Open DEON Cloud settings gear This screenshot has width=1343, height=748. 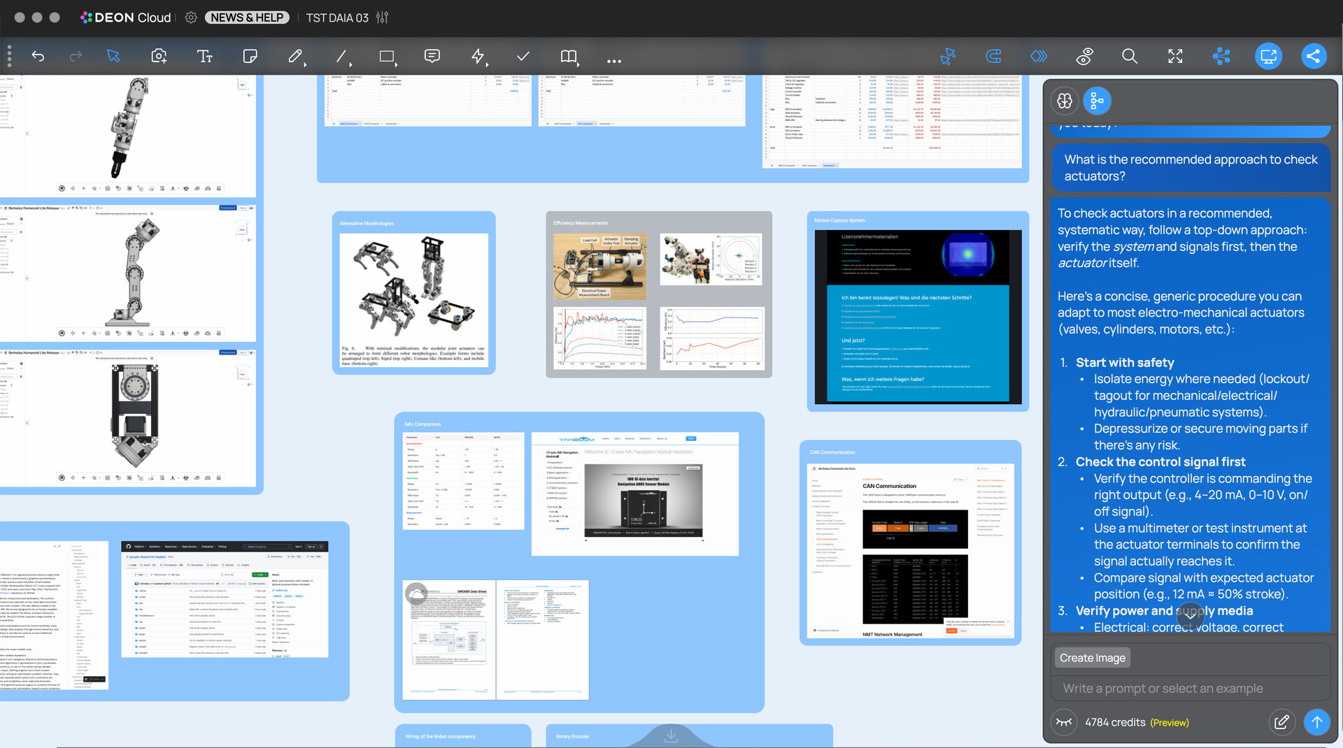[190, 17]
